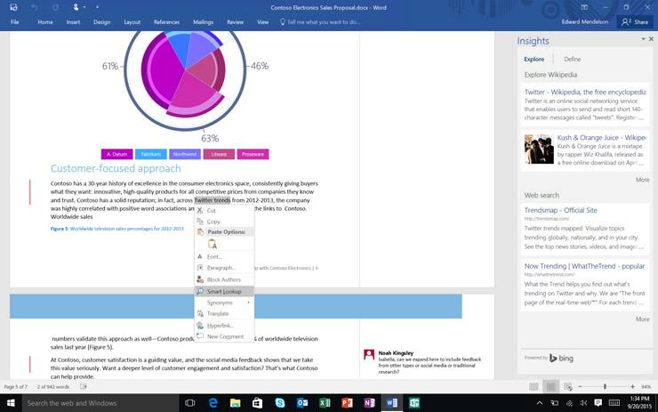Image resolution: width=658 pixels, height=412 pixels.
Task: Open the View ribbon tab
Action: click(262, 22)
